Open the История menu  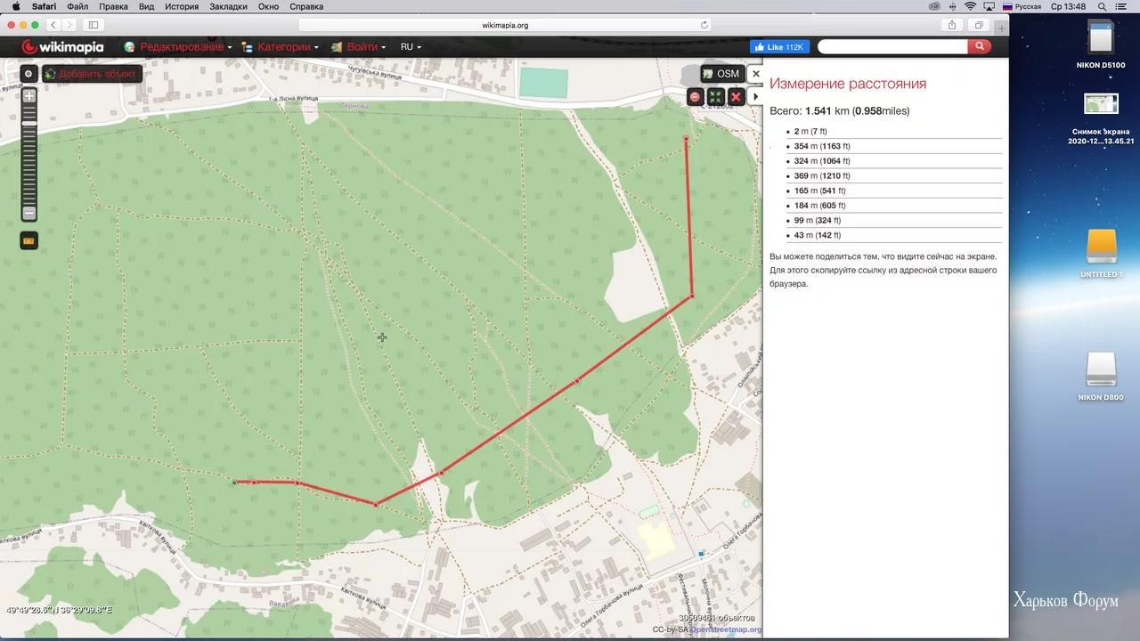182,6
